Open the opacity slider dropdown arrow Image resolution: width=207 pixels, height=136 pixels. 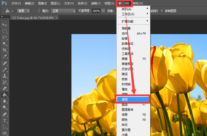pos(103,11)
